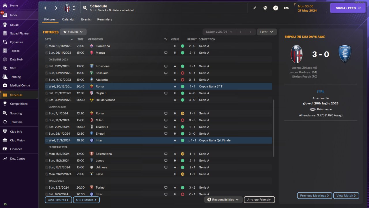Viewport: 369px width, 208px height.
Task: Open the Season 2023/24 dropdown
Action: click(x=219, y=32)
